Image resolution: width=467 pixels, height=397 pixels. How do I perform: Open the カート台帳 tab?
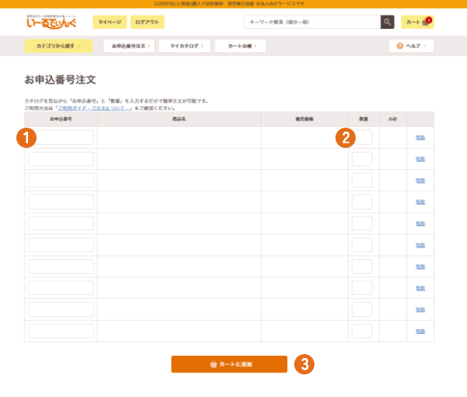point(240,46)
